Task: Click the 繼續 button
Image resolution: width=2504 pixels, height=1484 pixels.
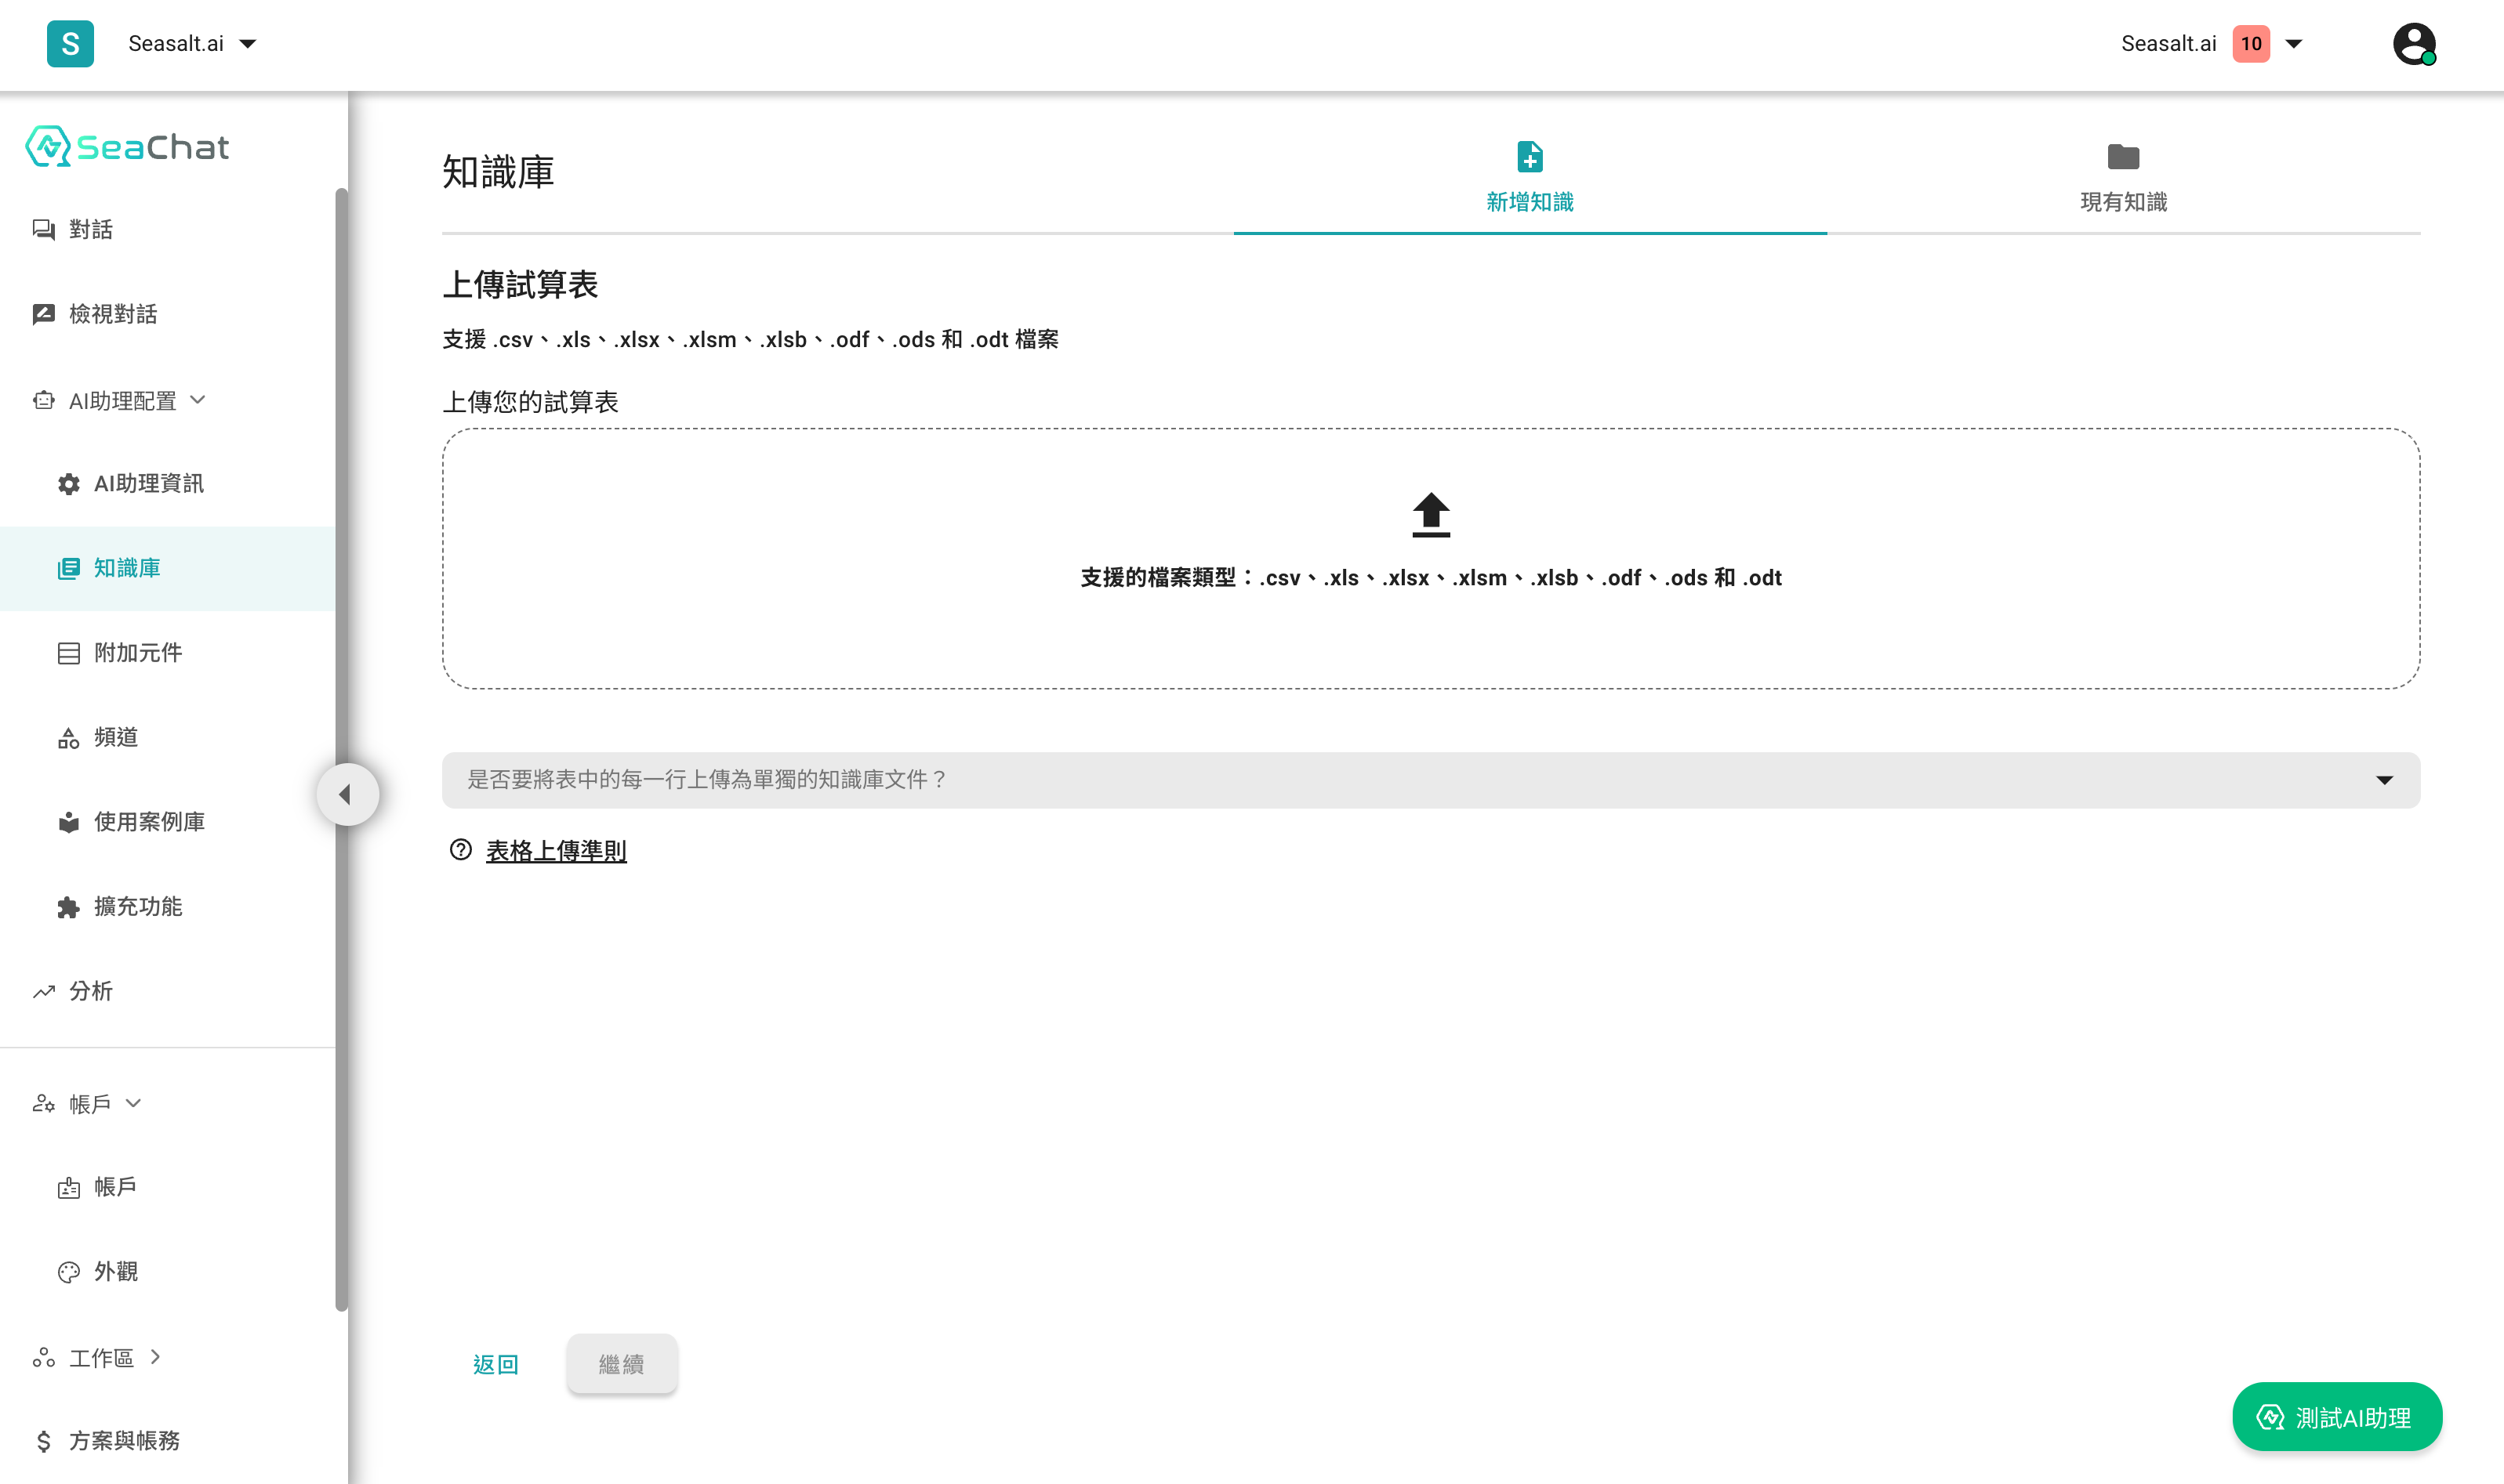Action: coord(621,1364)
